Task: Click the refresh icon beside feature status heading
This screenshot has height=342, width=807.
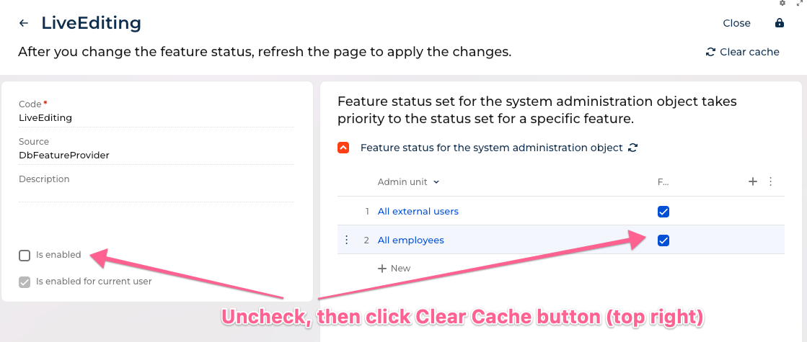Action: click(633, 148)
